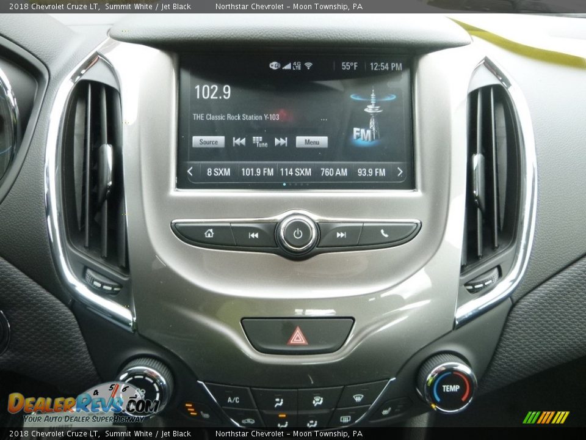This screenshot has width=586, height=440.
Task: Select the air recirculation icon
Action: tap(248, 421)
